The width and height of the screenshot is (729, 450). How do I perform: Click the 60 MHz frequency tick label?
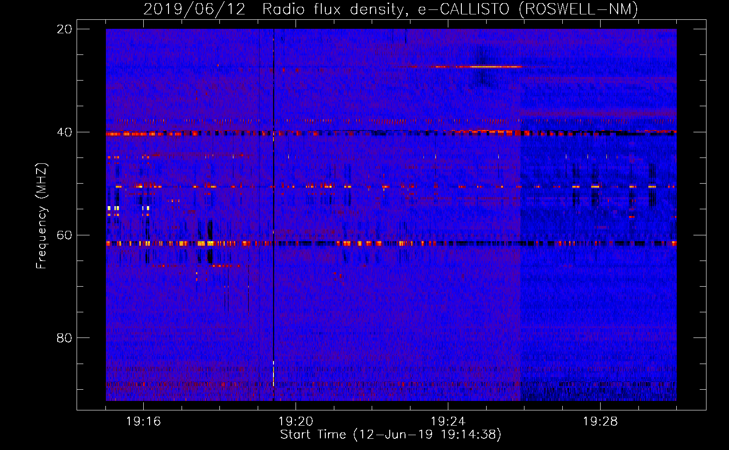tap(64, 235)
